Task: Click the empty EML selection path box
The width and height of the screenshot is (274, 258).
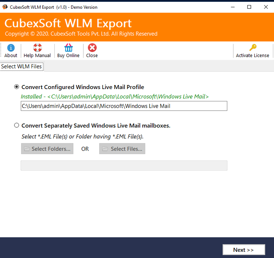Action: pyautogui.click(x=124, y=165)
